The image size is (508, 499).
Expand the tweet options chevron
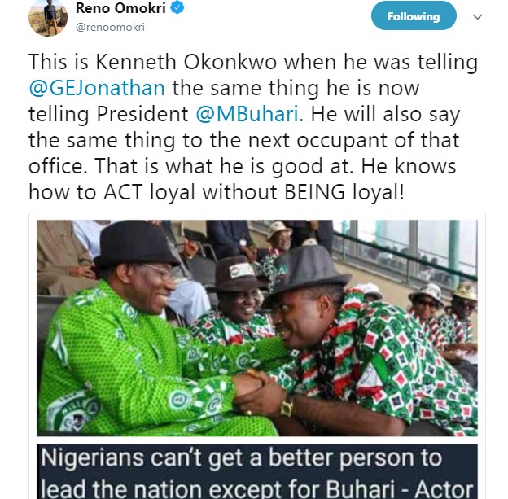click(478, 16)
